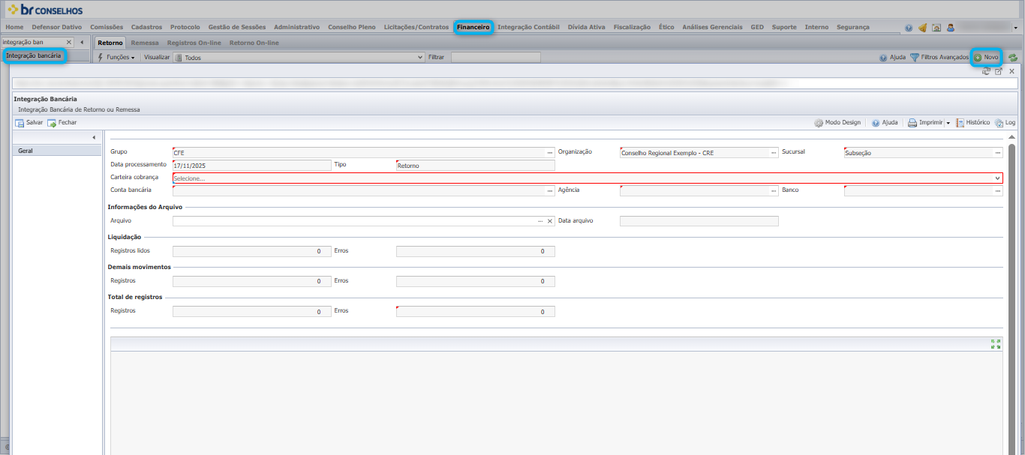Switch to Modo Design

837,122
